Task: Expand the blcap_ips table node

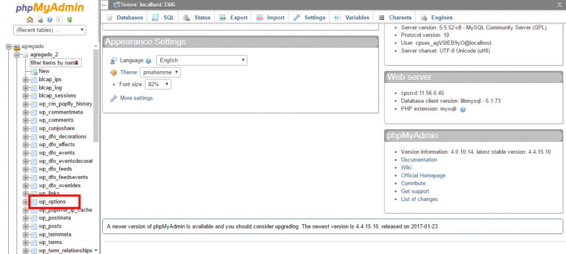Action: coord(25,80)
